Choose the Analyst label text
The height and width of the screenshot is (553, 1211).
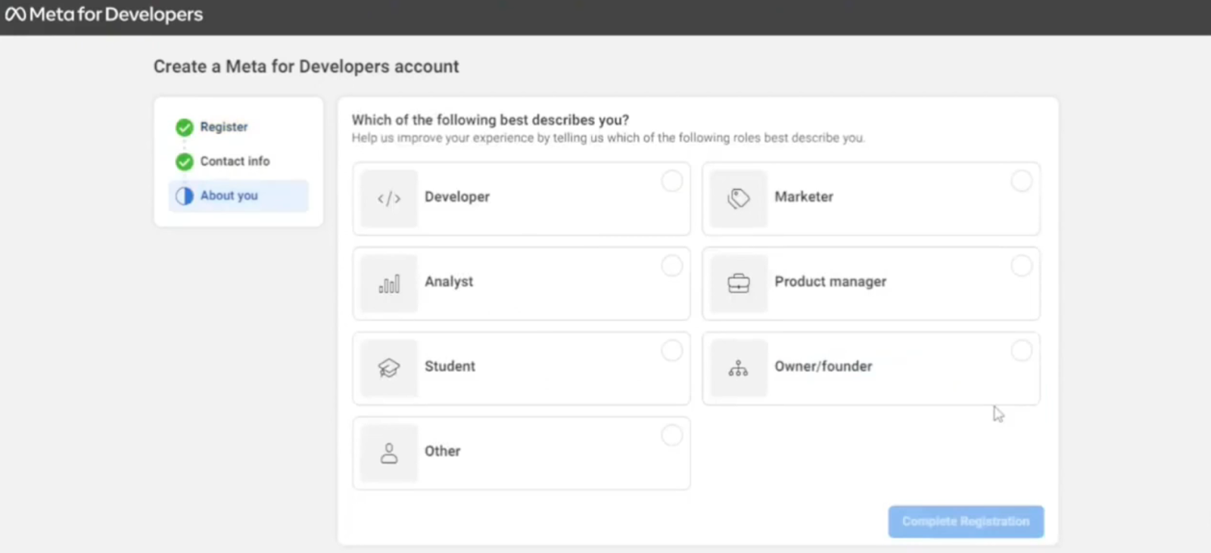click(x=449, y=281)
